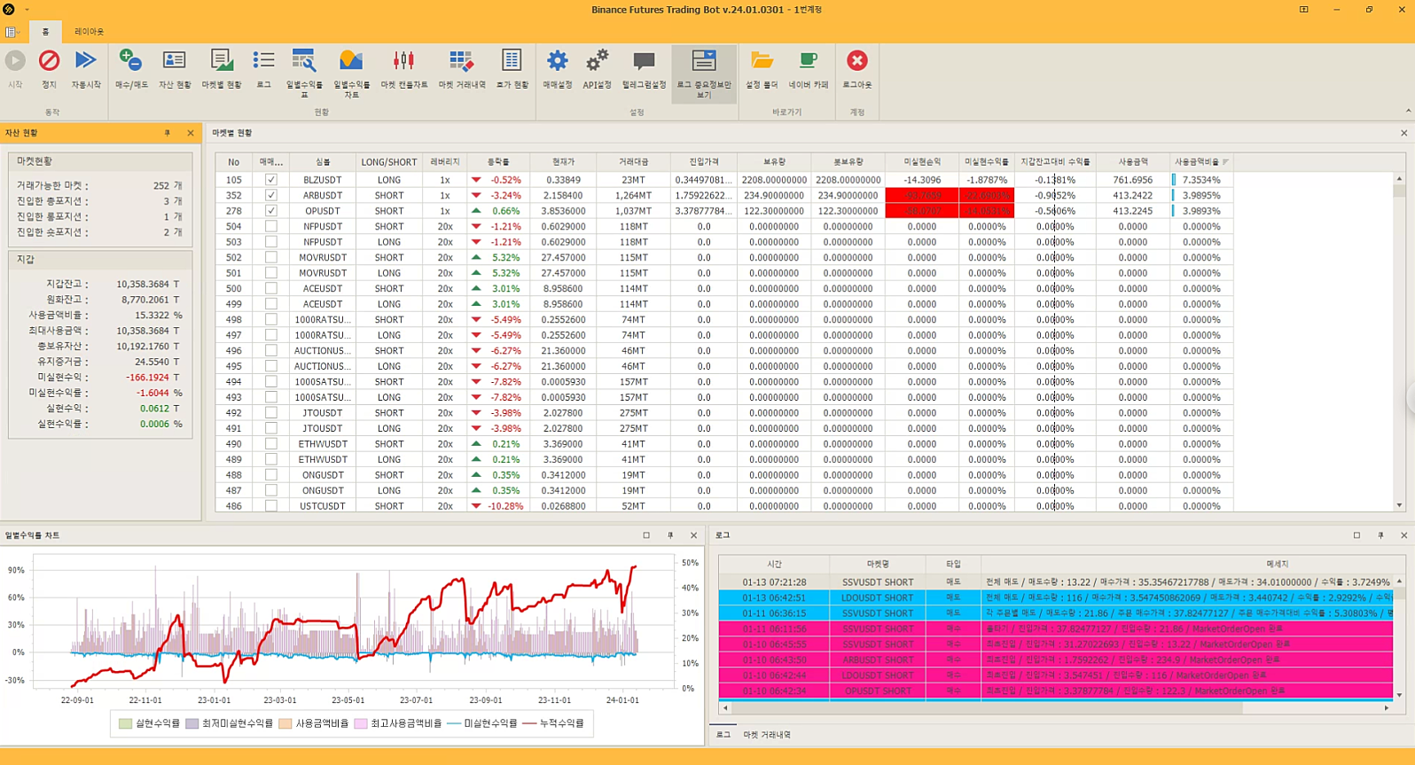Sort by the 거래대금 column header
Image resolution: width=1415 pixels, height=765 pixels.
(634, 162)
